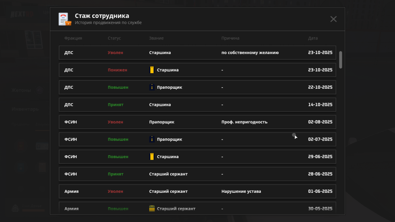395x222 pixels.
Task: Click Прапорщик rank insignia in ФСИН 02-07-2025 row
Action: pyautogui.click(x=152, y=139)
